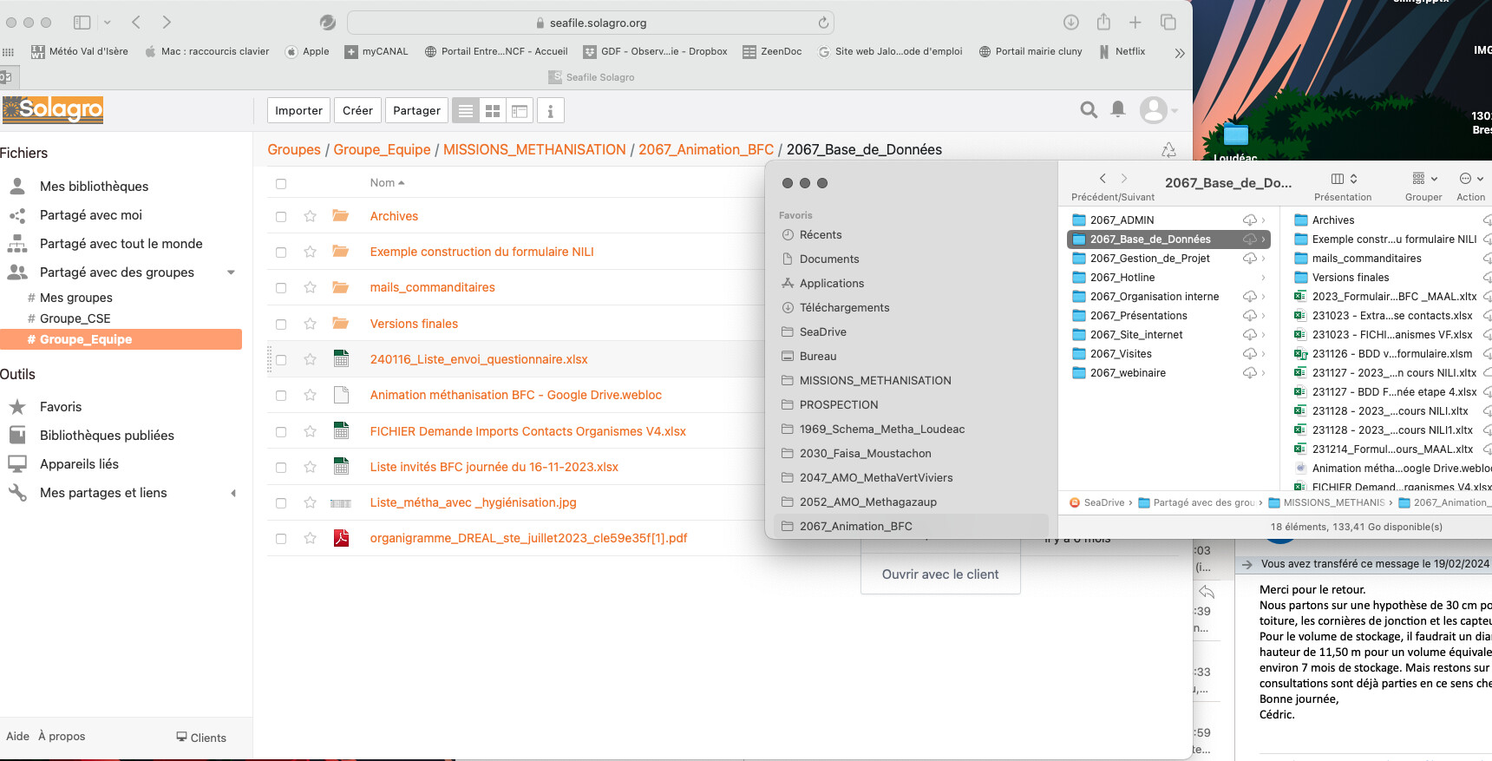Tick the select-all checkbox in header
The height and width of the screenshot is (761, 1492).
(281, 183)
